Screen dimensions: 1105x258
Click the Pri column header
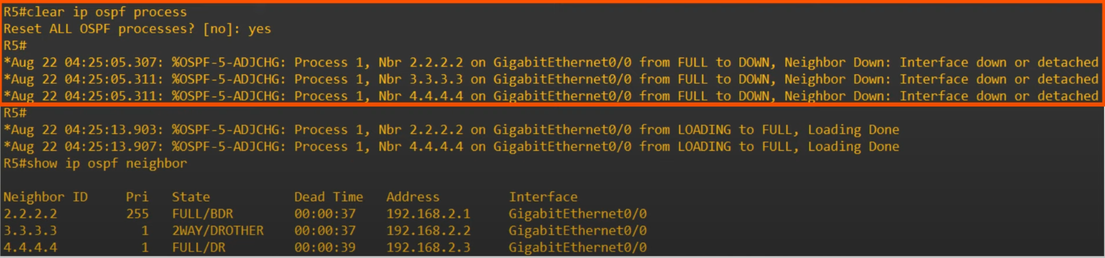click(137, 197)
